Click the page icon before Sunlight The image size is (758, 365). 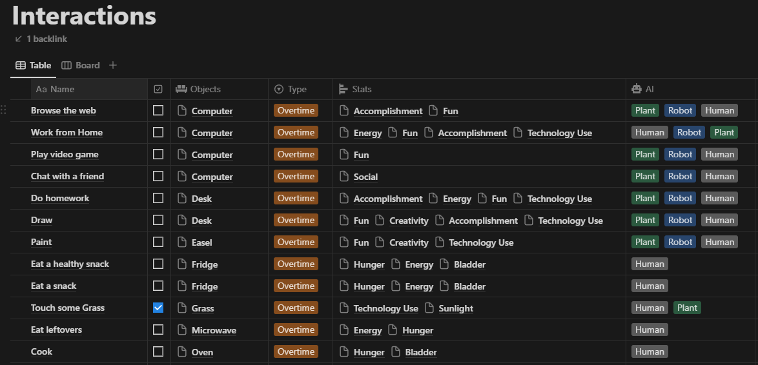click(x=430, y=308)
